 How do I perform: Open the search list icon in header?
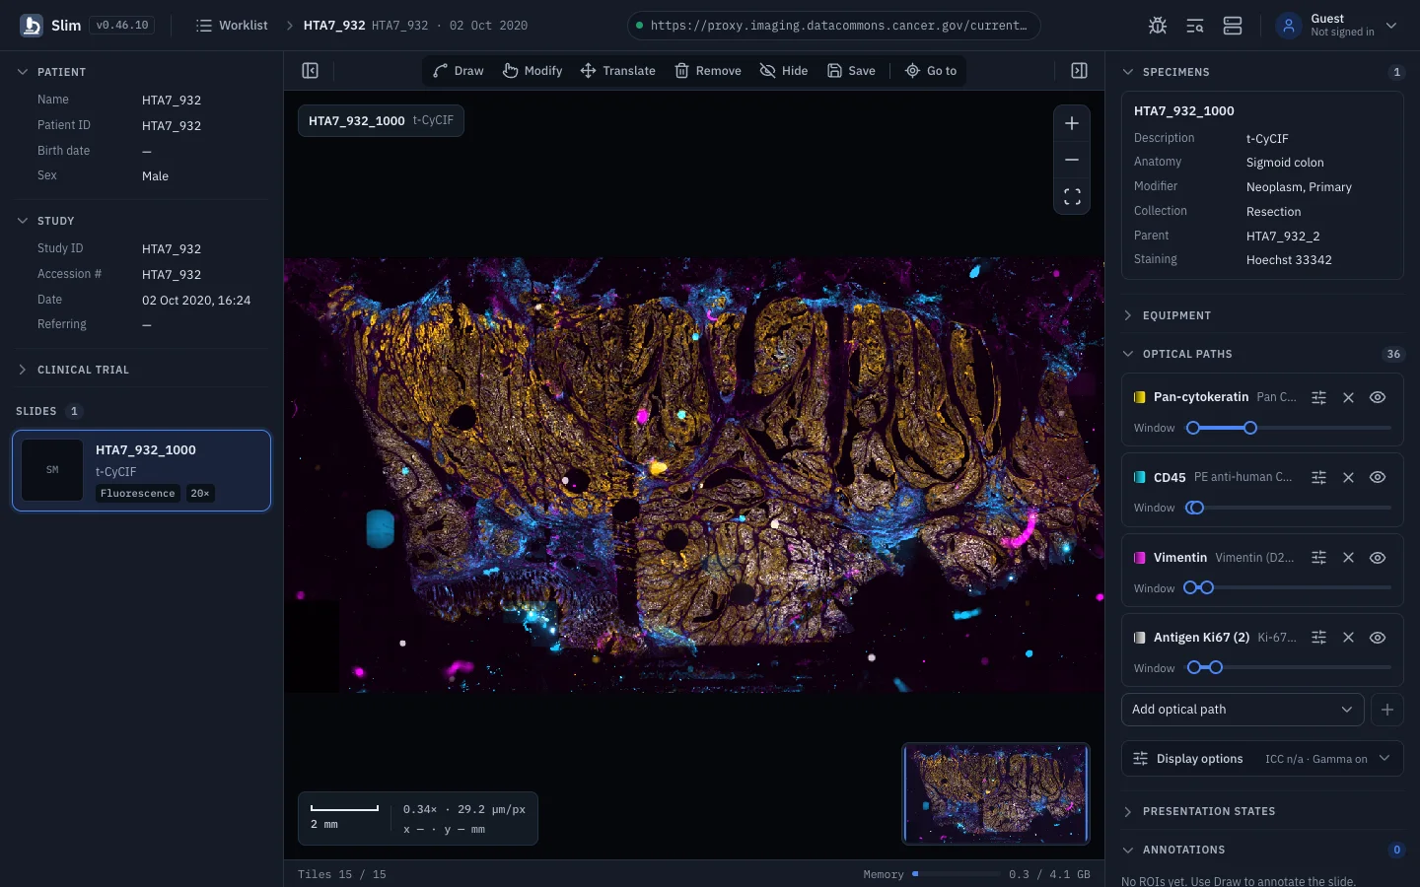point(1195,26)
